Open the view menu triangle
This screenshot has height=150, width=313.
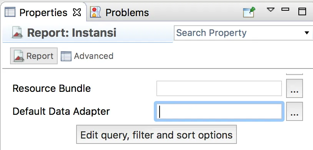click(270, 10)
